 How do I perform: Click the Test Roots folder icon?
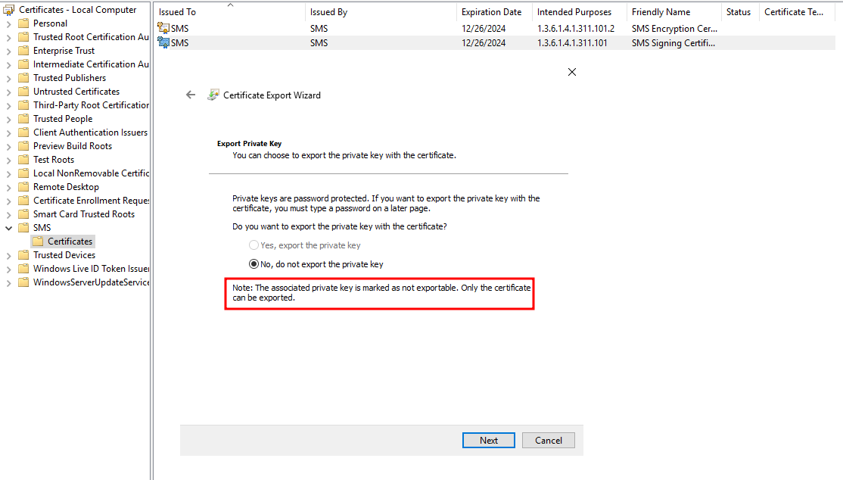23,159
